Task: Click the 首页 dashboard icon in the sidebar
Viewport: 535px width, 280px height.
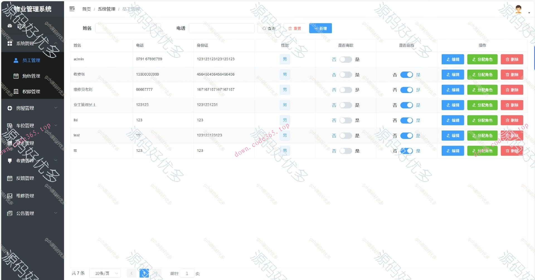Action: (x=10, y=26)
